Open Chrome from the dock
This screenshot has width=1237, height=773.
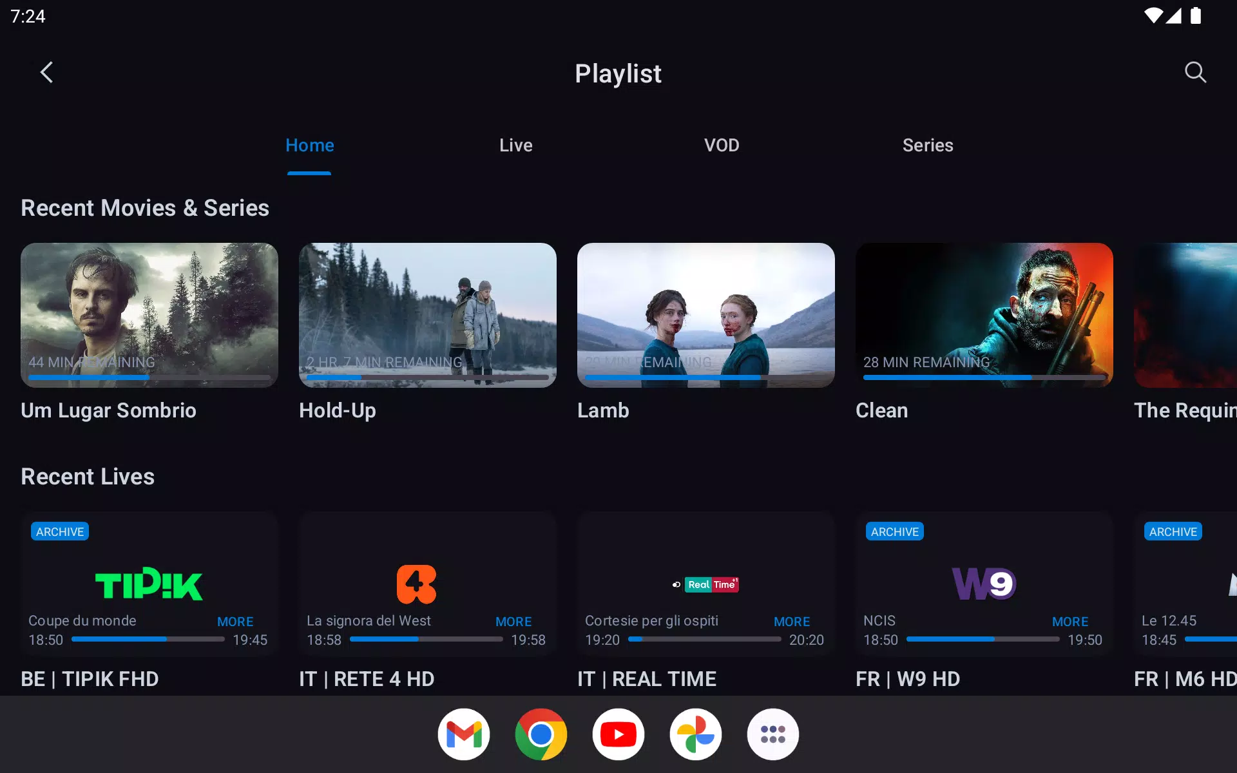(541, 734)
